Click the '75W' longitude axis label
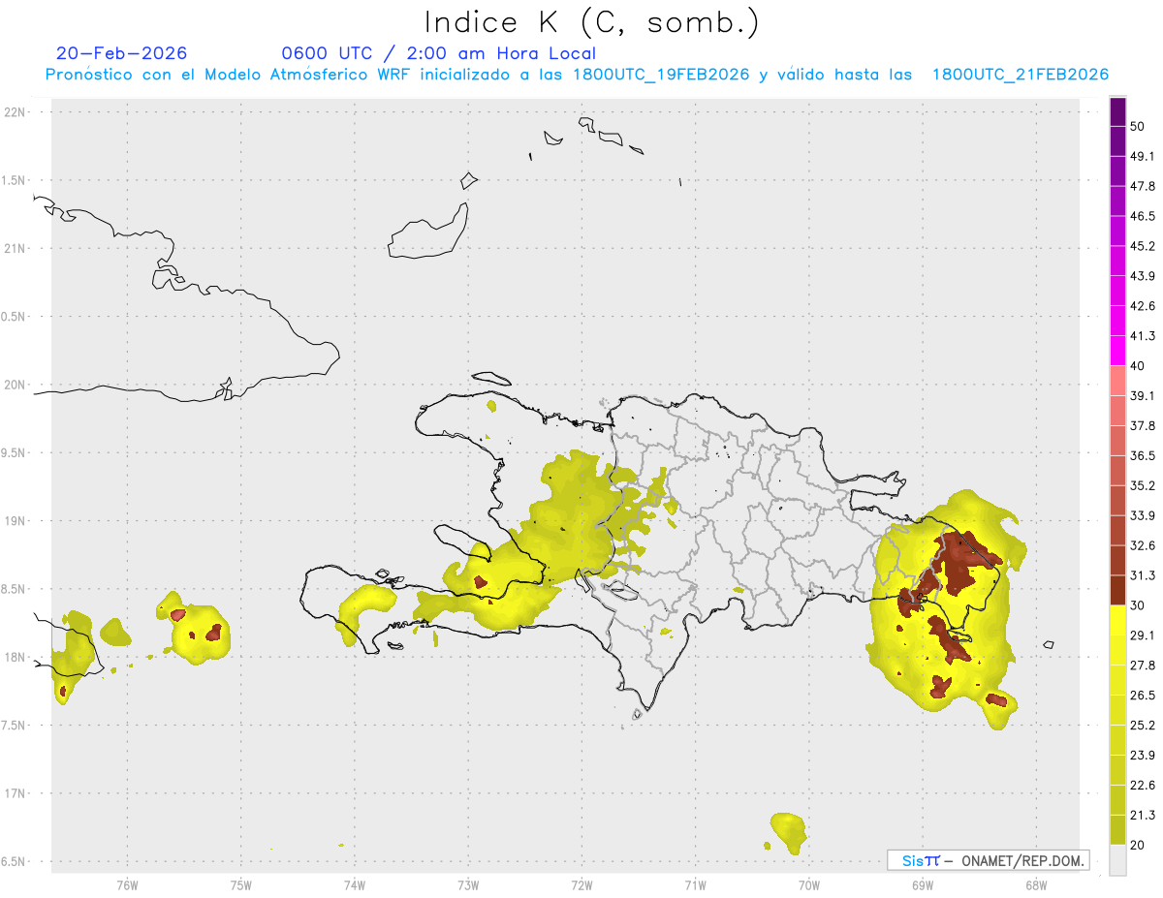 click(x=241, y=885)
